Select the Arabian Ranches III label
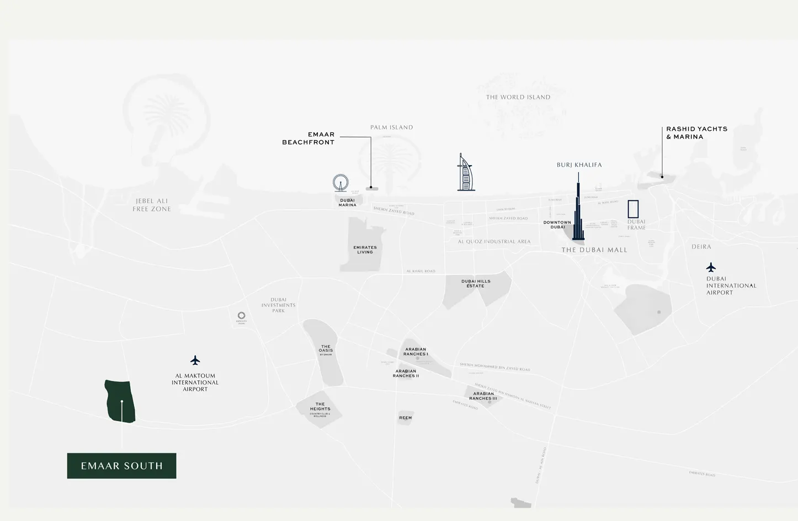Image resolution: width=798 pixels, height=521 pixels. [x=483, y=396]
